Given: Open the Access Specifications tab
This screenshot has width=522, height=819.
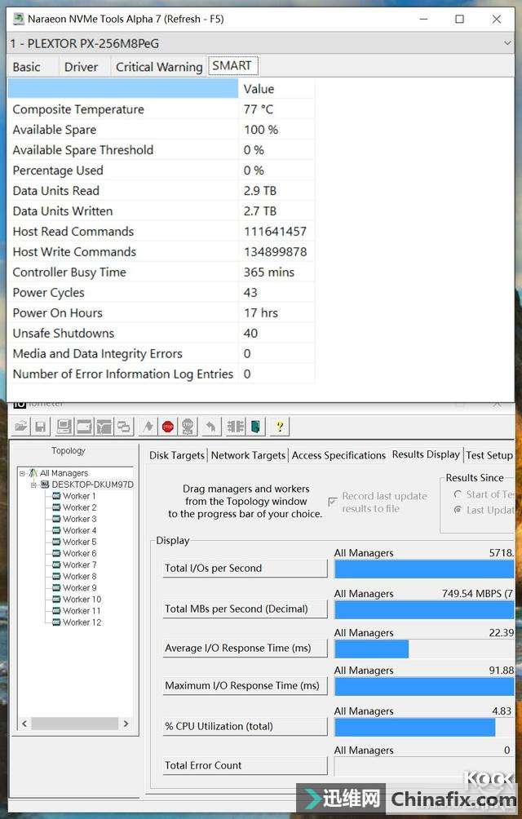Looking at the screenshot, I should [x=338, y=455].
